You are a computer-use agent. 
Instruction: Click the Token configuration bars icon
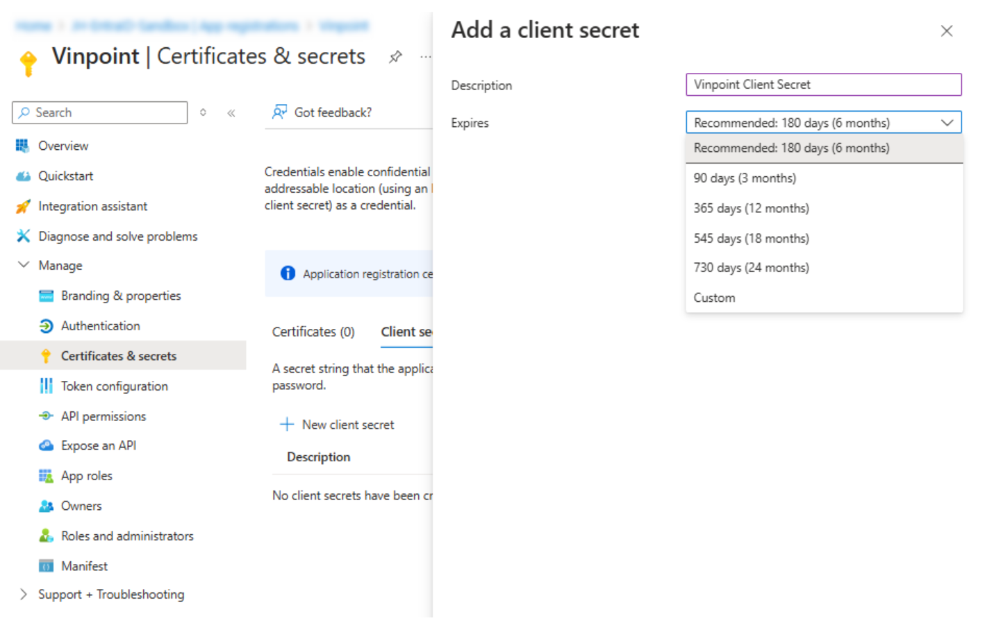(x=46, y=386)
